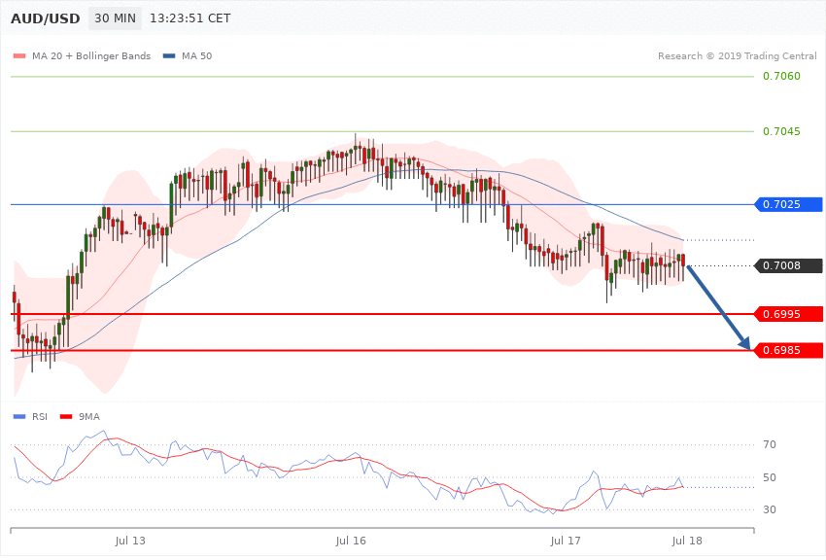Click the 9MA red legend swatch
The image size is (826, 560).
coord(66,417)
